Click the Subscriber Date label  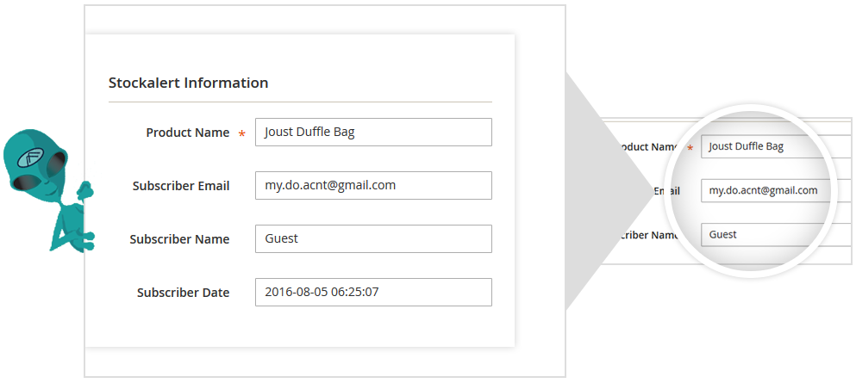pyautogui.click(x=183, y=293)
